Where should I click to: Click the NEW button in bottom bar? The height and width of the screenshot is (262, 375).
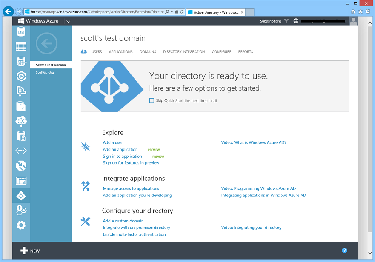30,251
